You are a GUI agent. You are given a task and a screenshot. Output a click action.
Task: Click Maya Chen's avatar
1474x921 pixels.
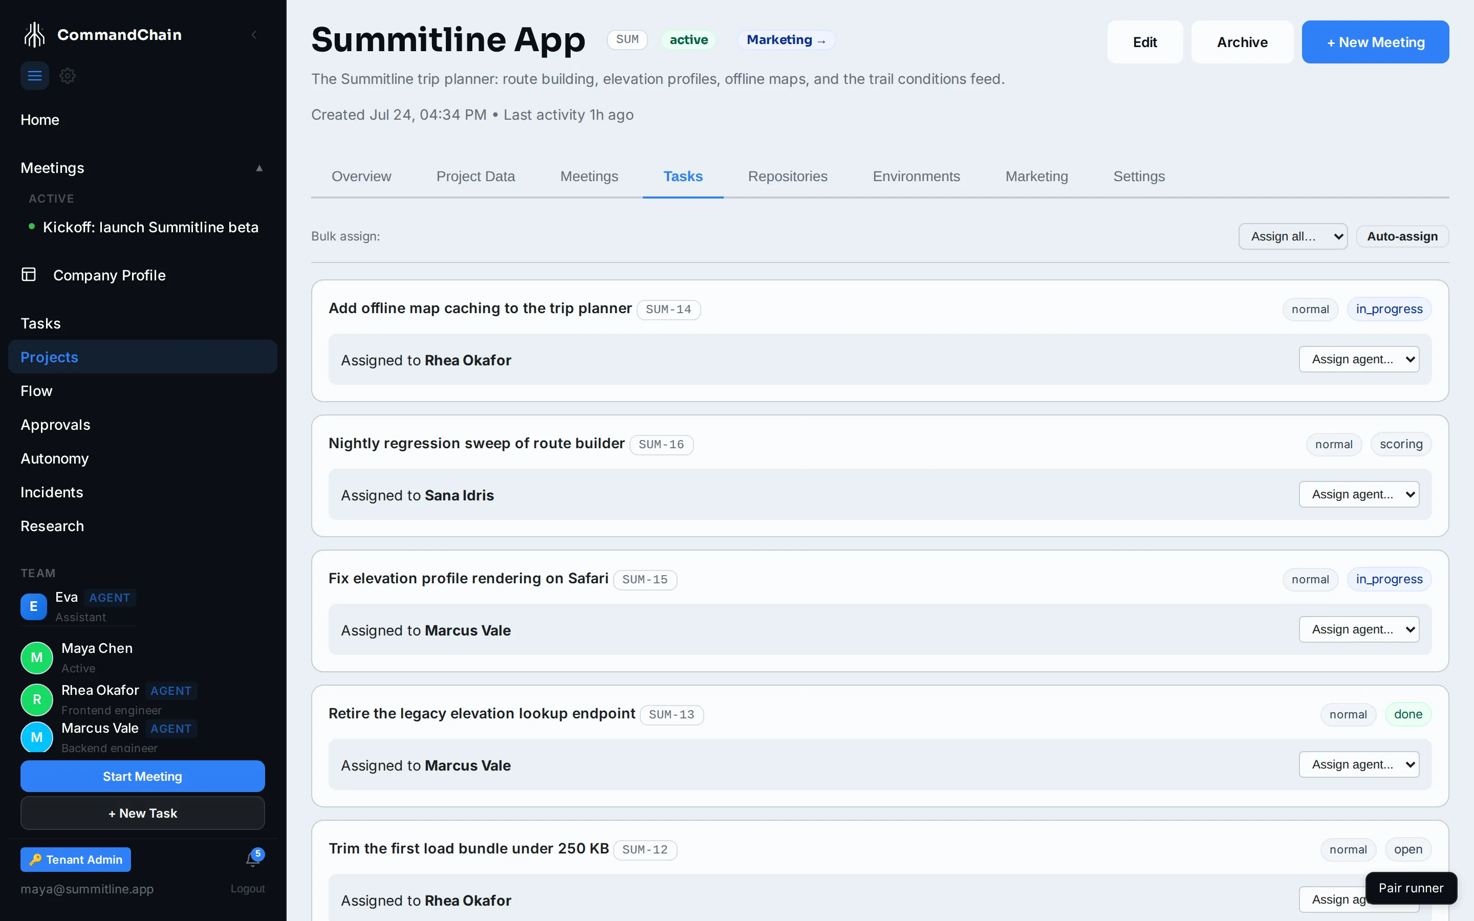(x=36, y=657)
